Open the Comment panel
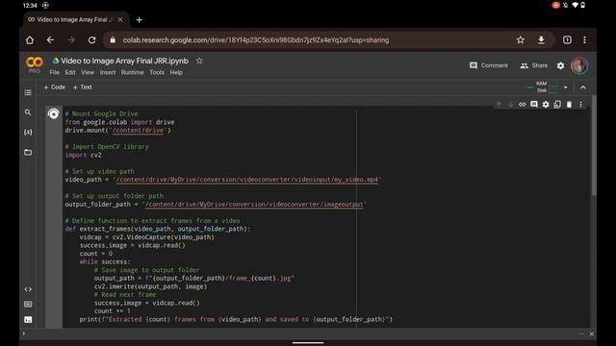616x346 pixels. click(489, 65)
